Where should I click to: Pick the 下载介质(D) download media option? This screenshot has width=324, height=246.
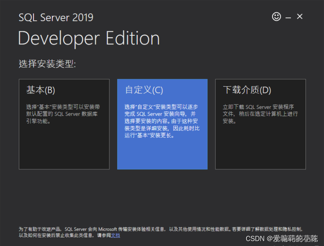click(x=260, y=124)
